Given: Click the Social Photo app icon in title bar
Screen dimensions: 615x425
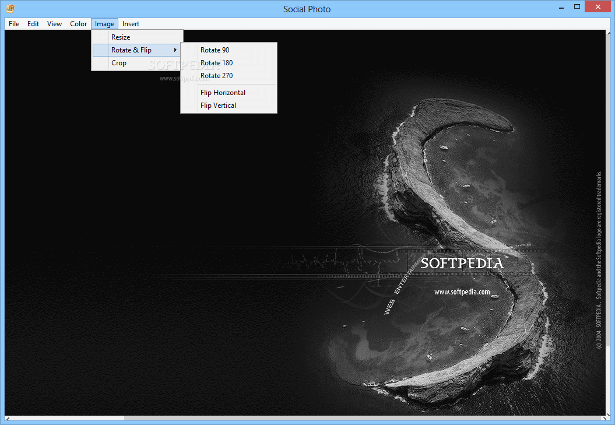Looking at the screenshot, I should pyautogui.click(x=10, y=8).
